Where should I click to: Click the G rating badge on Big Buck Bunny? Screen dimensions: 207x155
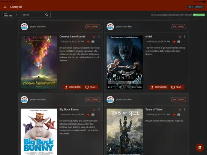click(88, 115)
